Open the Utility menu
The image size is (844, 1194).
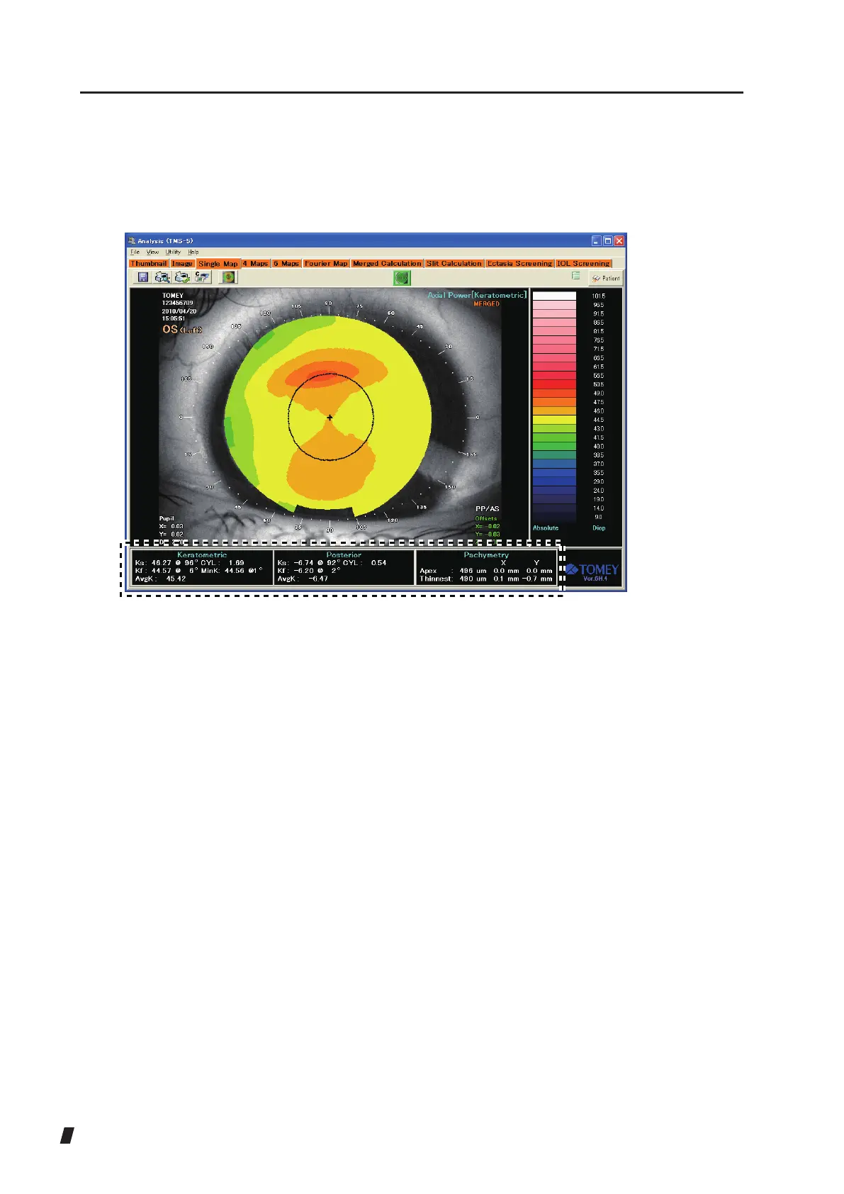173,252
